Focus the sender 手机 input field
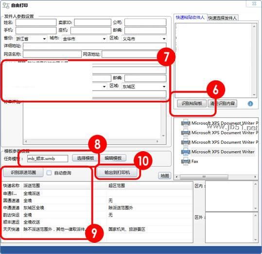Screen dimensions: 262x254 pos(36,30)
